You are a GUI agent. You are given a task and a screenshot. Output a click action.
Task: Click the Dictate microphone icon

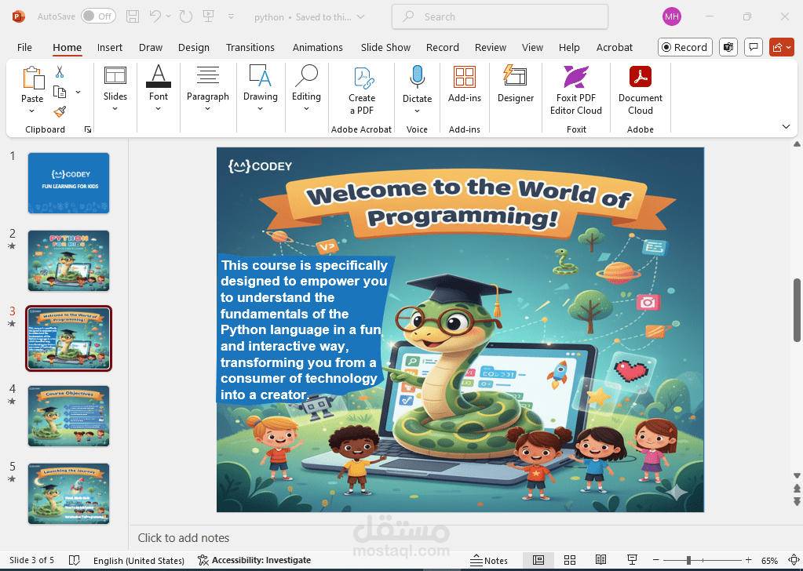417,78
